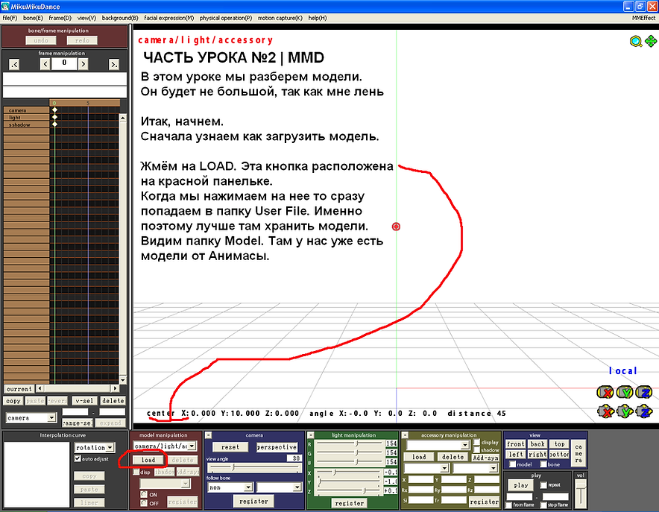Click the frame number input field
The image size is (659, 512).
pos(64,63)
